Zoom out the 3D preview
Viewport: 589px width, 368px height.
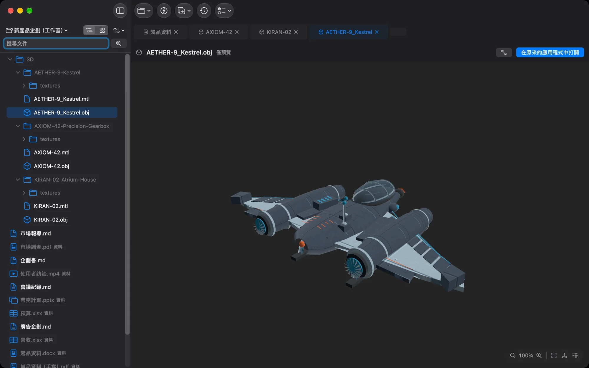pos(513,355)
